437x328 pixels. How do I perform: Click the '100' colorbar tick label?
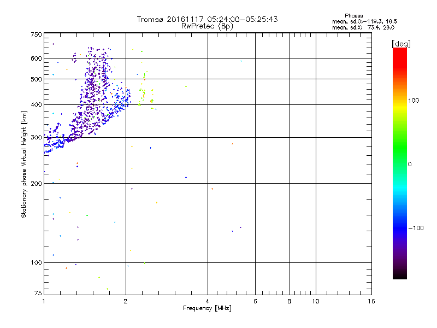pos(414,101)
